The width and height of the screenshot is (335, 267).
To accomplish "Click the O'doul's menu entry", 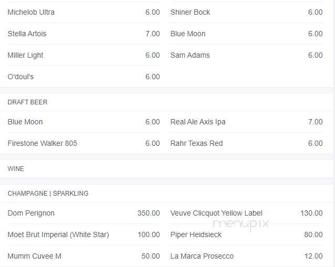I will 83,77.
